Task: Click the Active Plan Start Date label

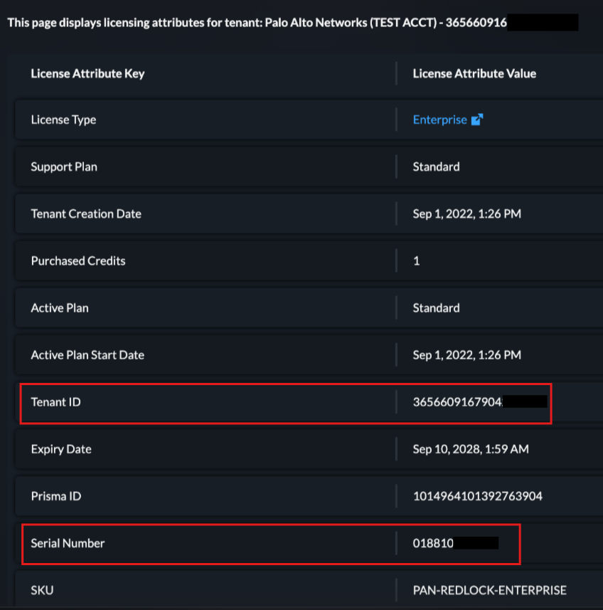Action: [88, 354]
